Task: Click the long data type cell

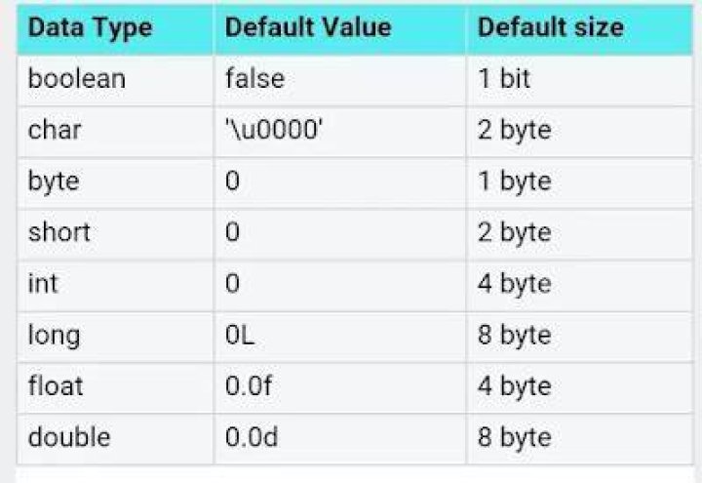Action: click(115, 336)
